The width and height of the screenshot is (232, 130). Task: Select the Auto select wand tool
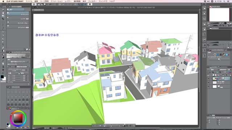click(3, 25)
